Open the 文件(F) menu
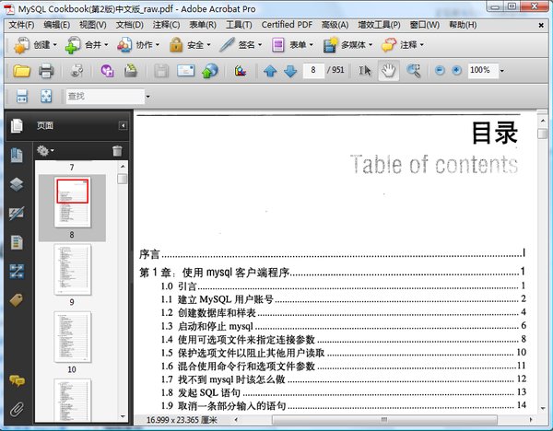 pyautogui.click(x=21, y=25)
